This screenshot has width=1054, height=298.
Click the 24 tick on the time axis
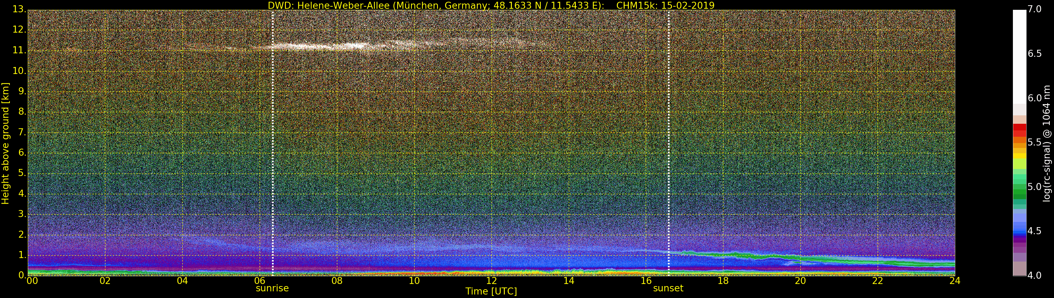coord(955,281)
